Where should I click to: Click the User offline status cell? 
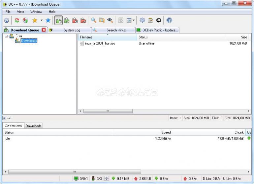[146, 43]
